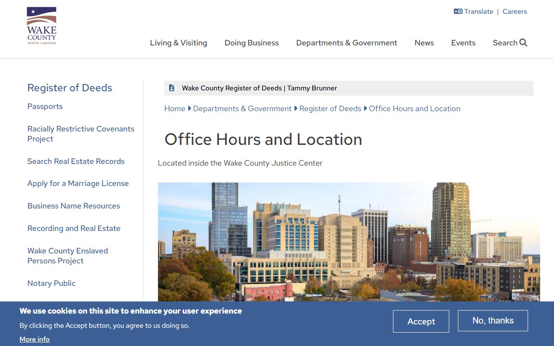
Task: Click the translate language icon
Action: (458, 12)
